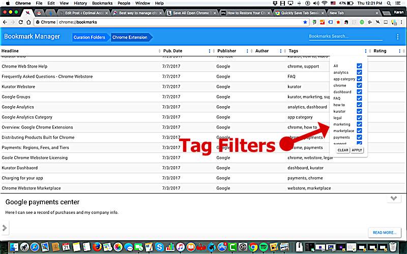Go to Curation Folders breadcrumb
Screen dimensions: 407x254
pyautogui.click(x=90, y=37)
